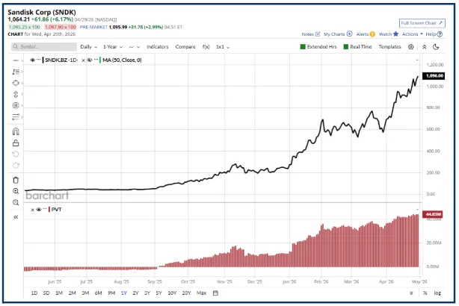Add SNDK to watchlist star
The height and width of the screenshot is (306, 459).
(395, 34)
